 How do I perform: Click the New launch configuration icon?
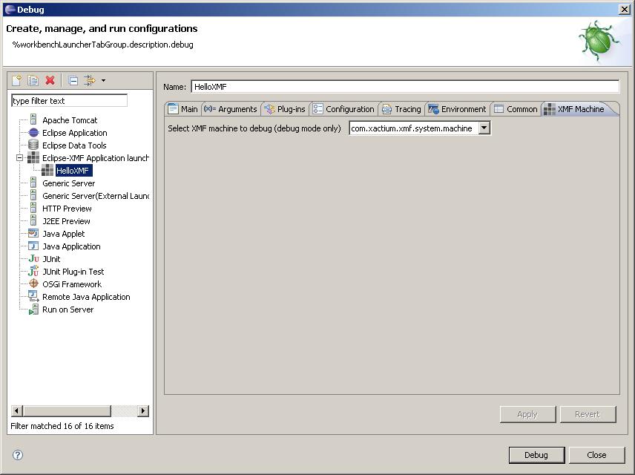(x=16, y=80)
